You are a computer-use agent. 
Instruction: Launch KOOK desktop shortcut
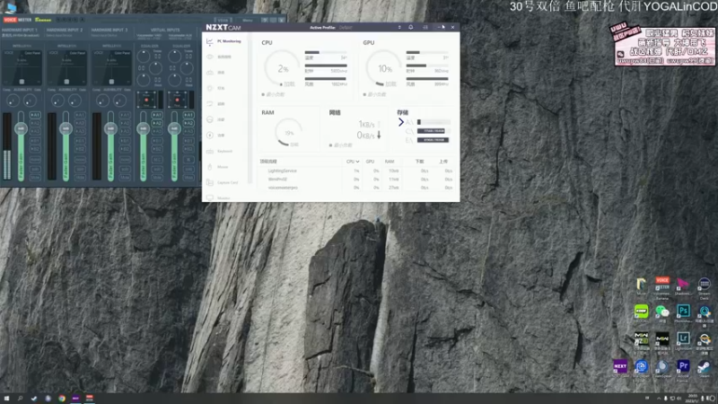(x=641, y=313)
